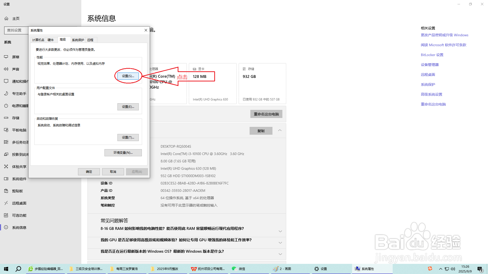The image size is (488, 274).
Task: Click the circled 性能 设置(S) button
Action: pos(128,76)
